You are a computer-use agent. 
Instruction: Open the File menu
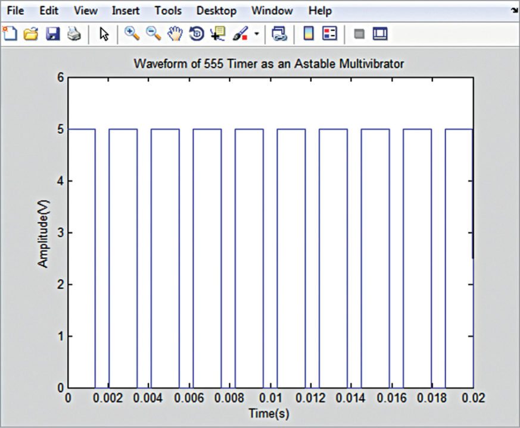(x=15, y=10)
